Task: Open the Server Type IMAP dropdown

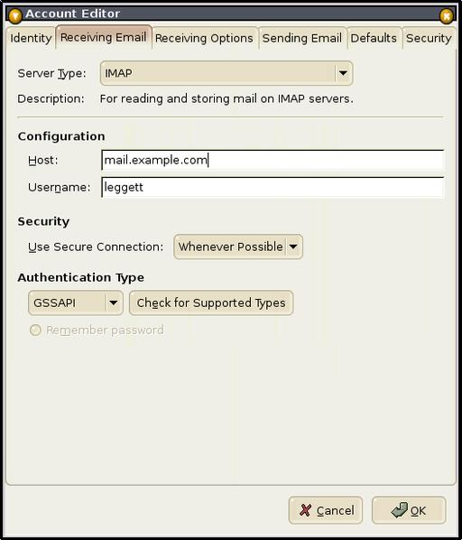Action: pos(226,73)
